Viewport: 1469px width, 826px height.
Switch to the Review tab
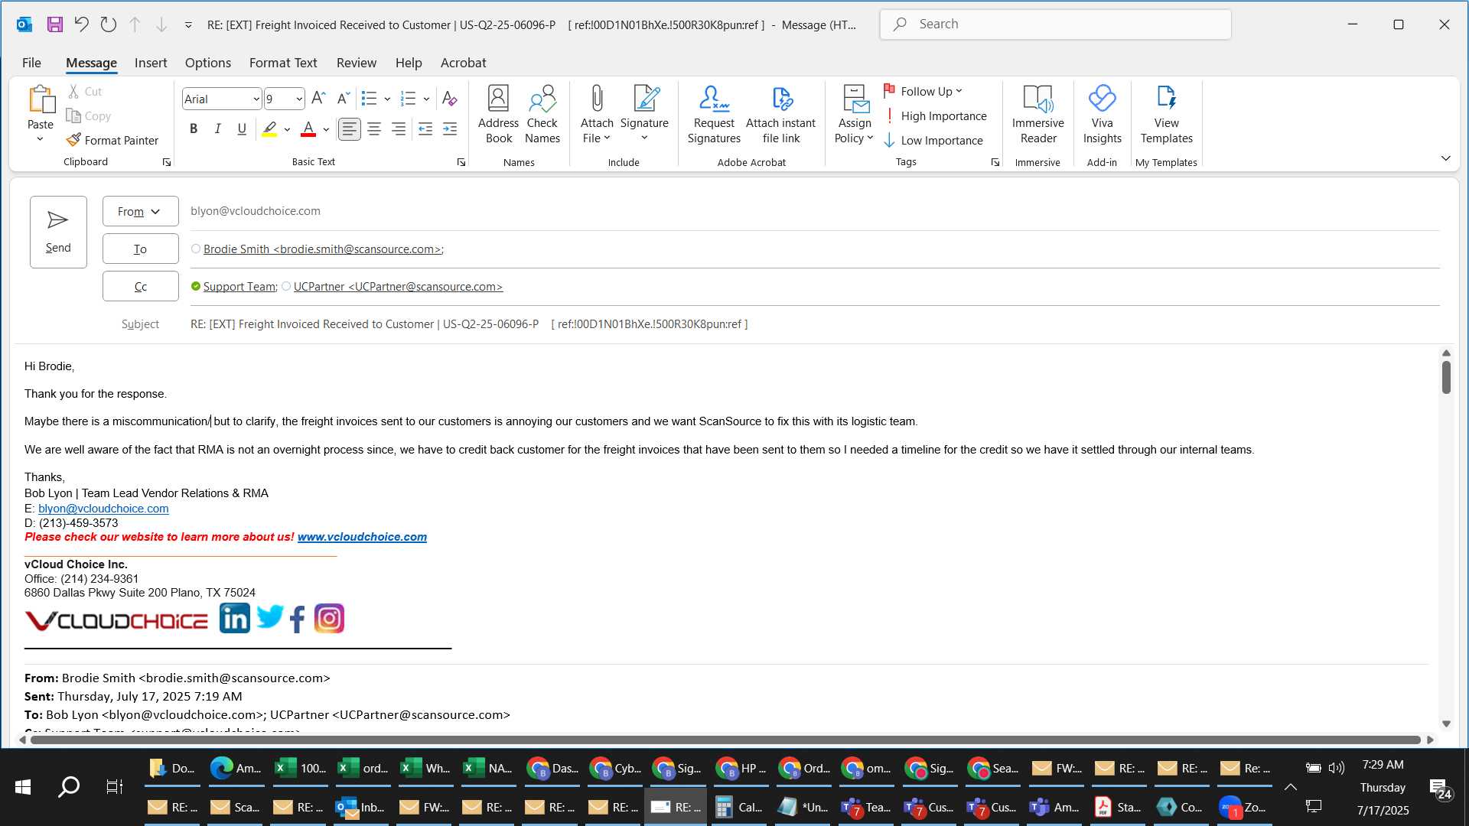[x=357, y=63]
